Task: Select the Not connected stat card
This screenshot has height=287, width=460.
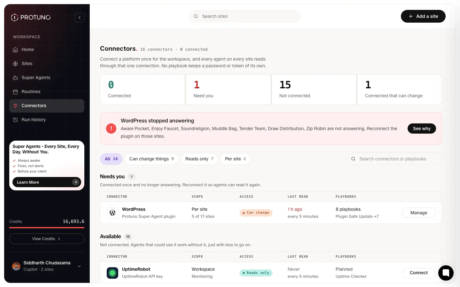Action: pyautogui.click(x=314, y=89)
